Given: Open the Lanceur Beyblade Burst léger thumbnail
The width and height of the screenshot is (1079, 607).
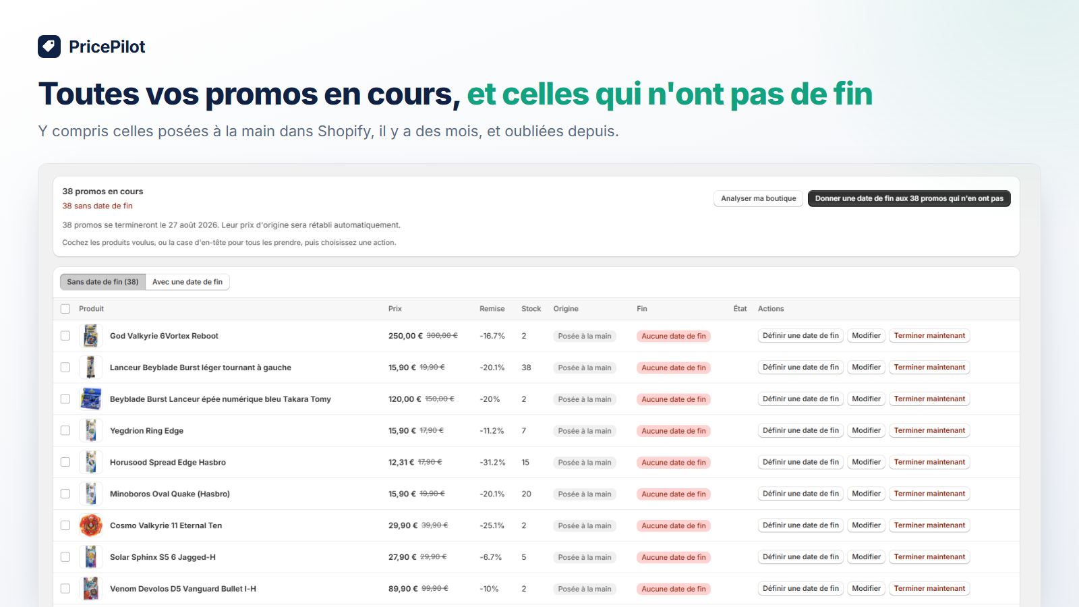Looking at the screenshot, I should [x=91, y=368].
